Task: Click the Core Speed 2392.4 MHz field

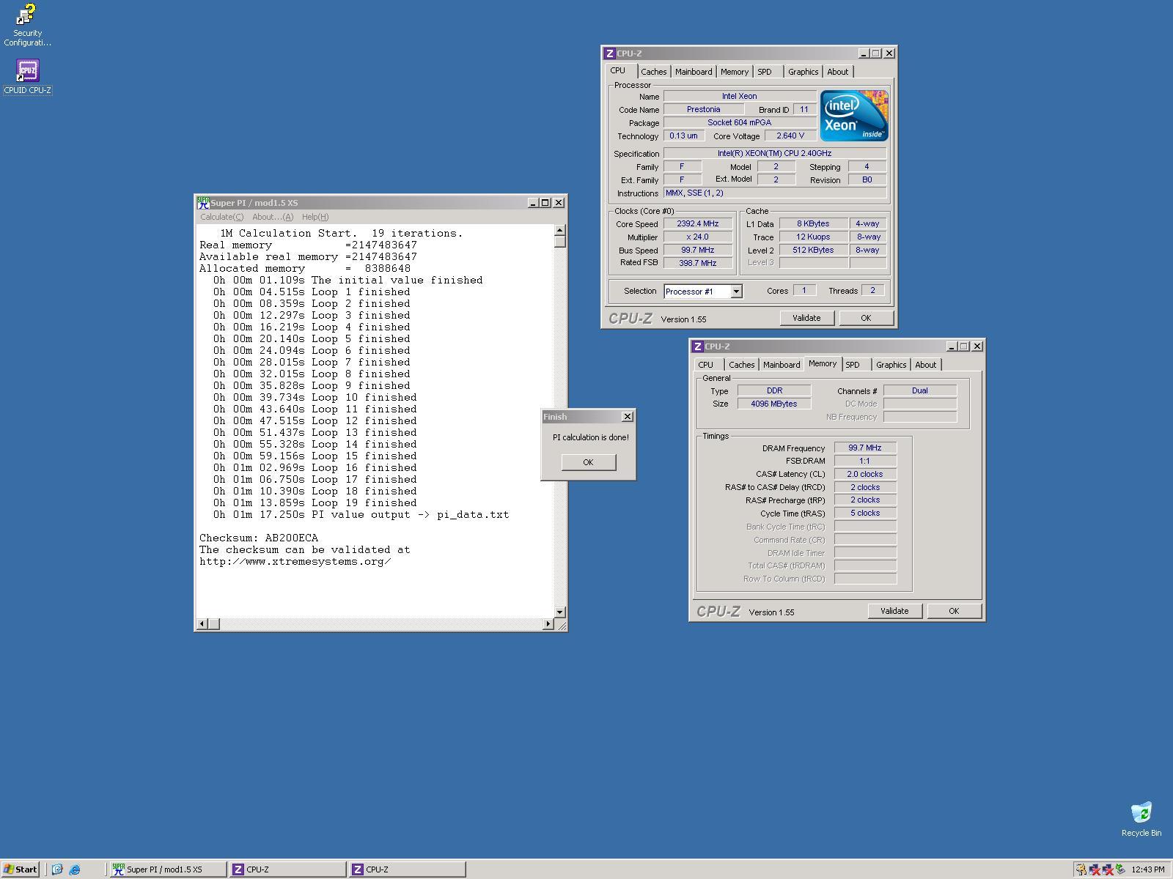Action: click(x=698, y=224)
